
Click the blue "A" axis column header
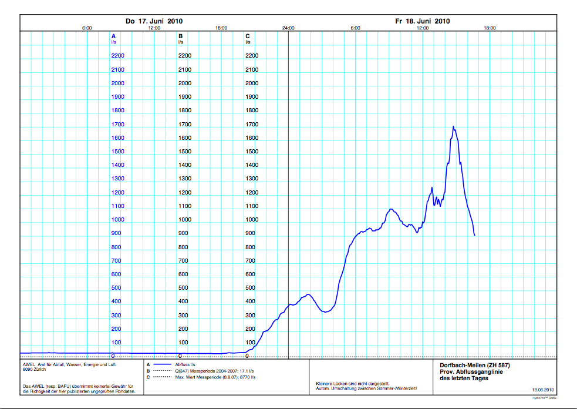[113, 36]
